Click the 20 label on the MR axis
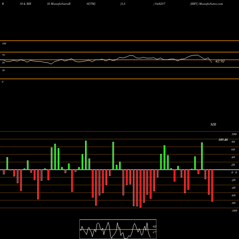The image size is (239, 239). pyautogui.click(x=233, y=165)
